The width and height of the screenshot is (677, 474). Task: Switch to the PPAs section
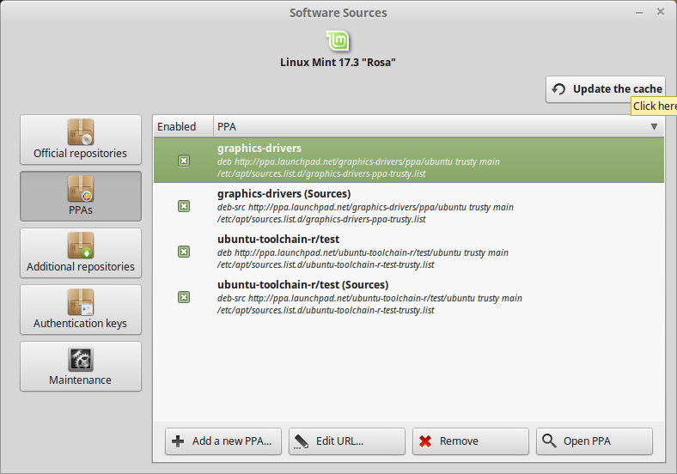[x=81, y=196]
